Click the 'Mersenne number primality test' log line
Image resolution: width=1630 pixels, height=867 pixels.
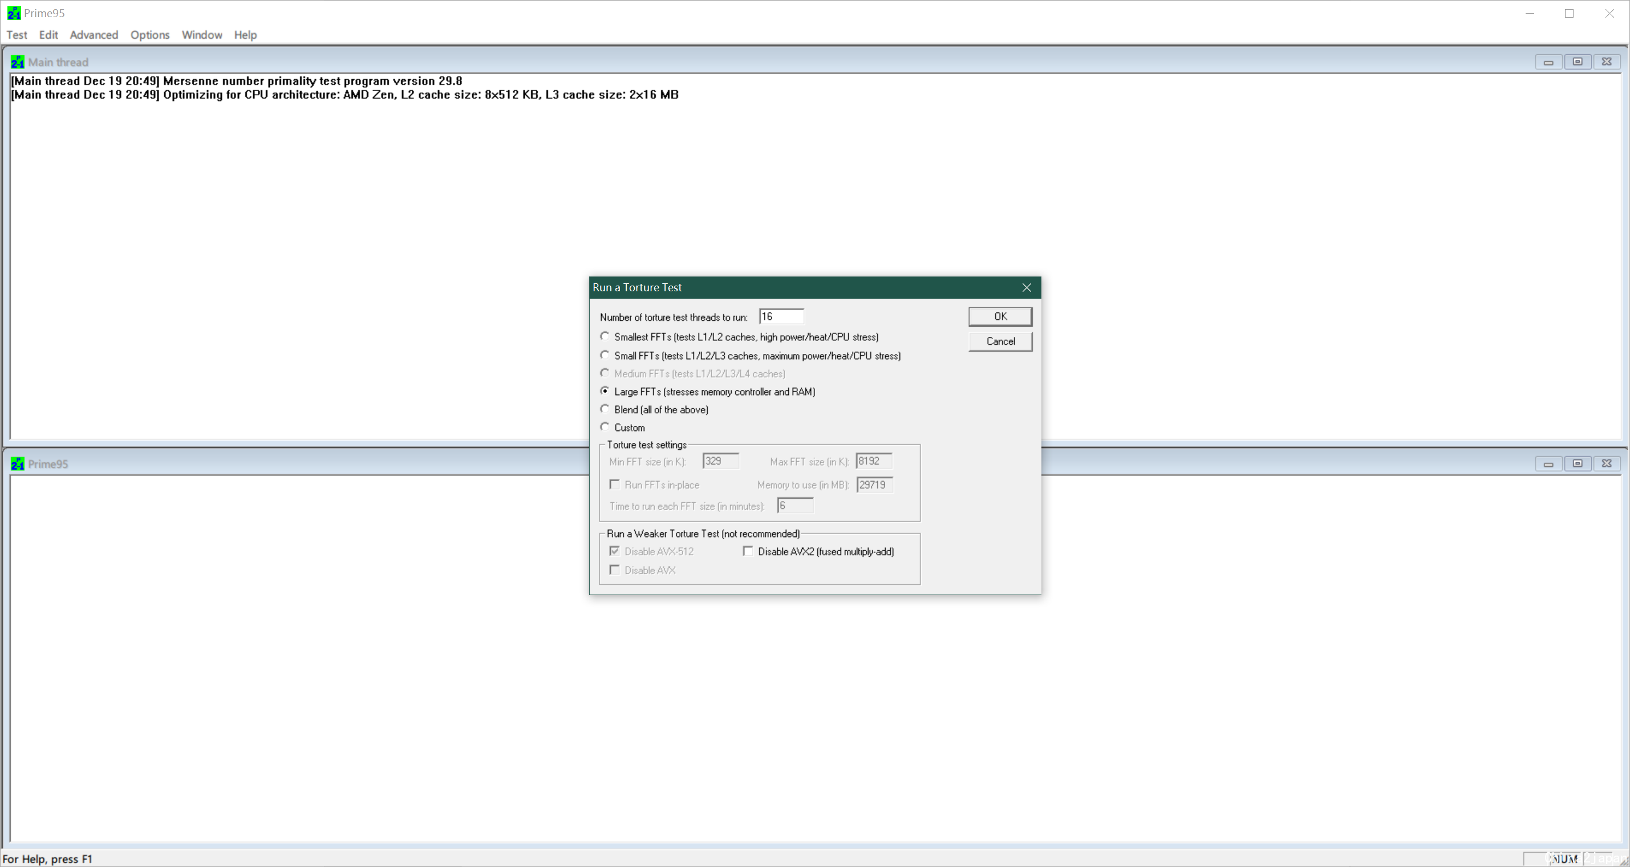237,81
